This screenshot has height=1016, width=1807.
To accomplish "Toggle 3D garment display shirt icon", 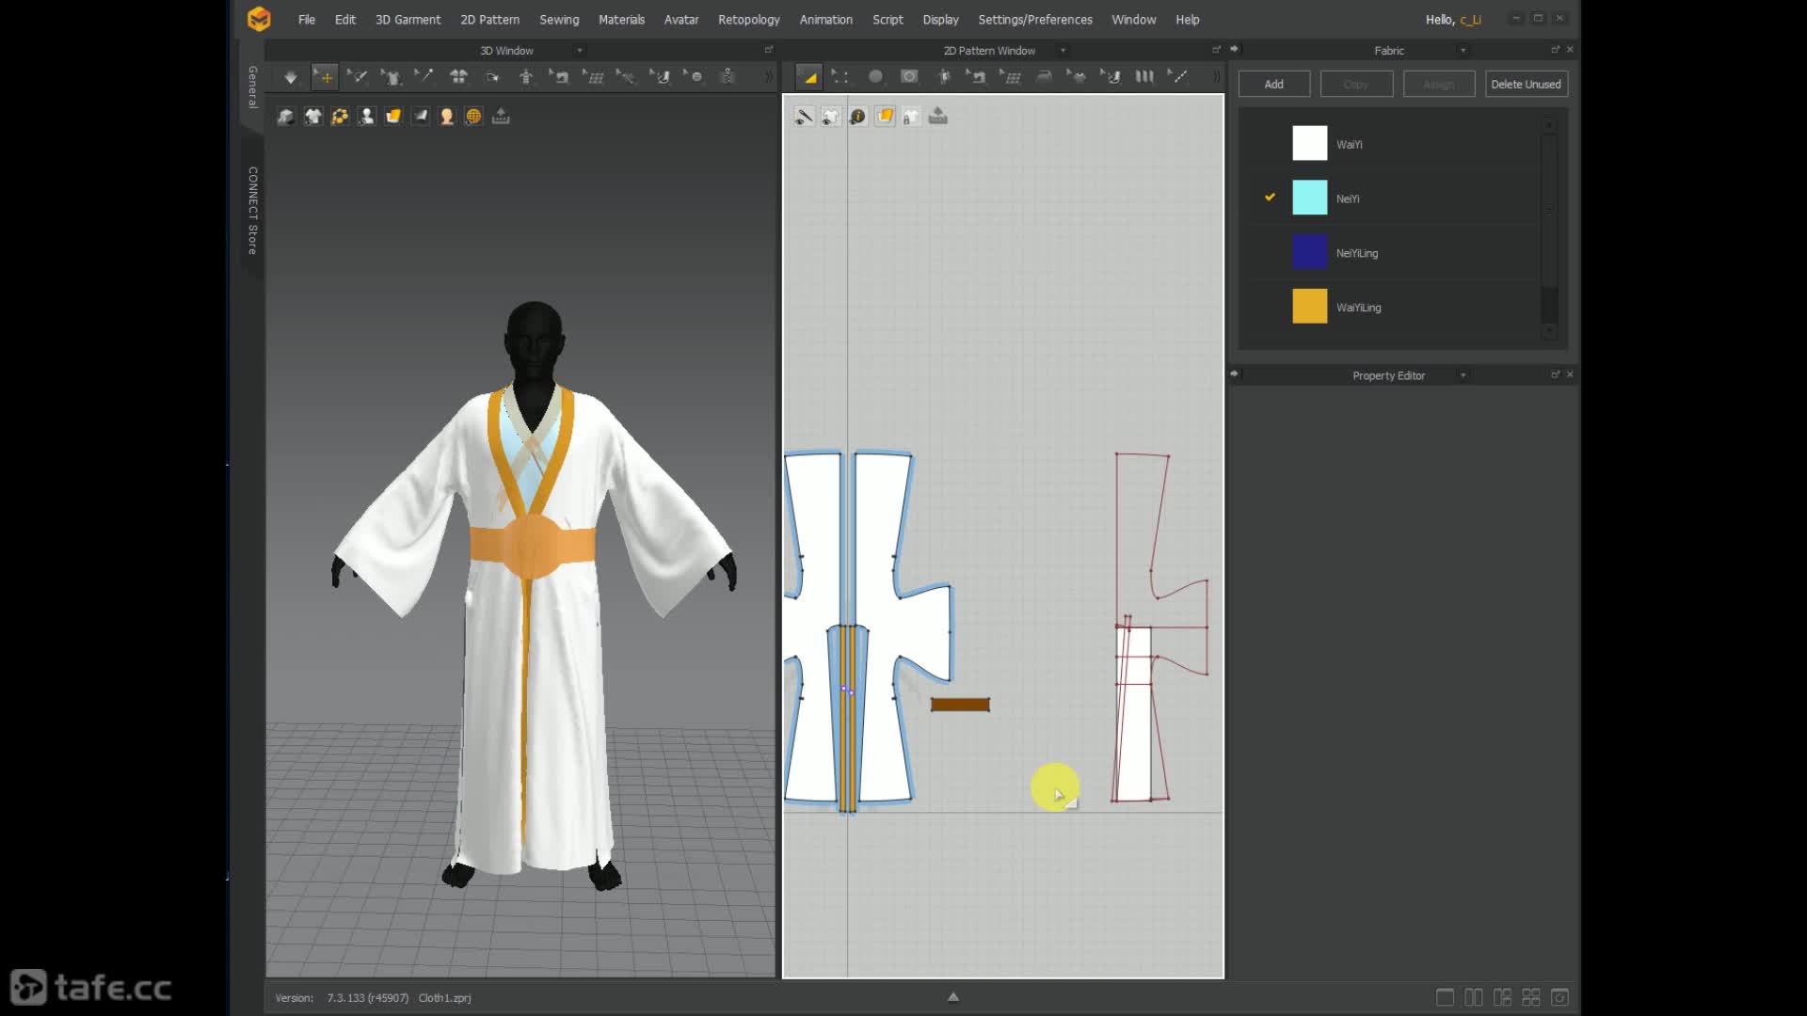I will point(313,117).
